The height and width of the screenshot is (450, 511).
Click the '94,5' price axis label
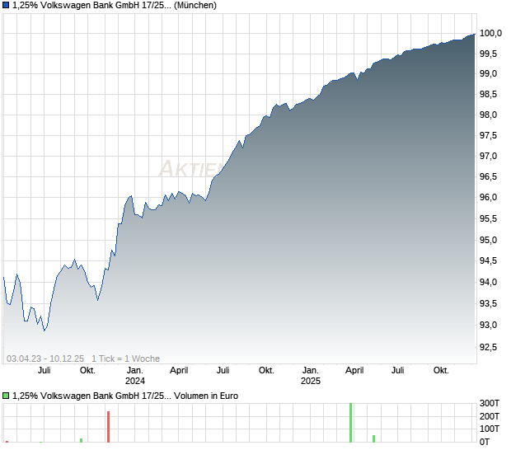(488, 260)
